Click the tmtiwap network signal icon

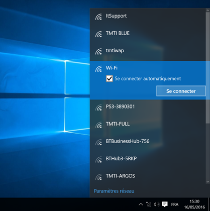click(x=98, y=52)
